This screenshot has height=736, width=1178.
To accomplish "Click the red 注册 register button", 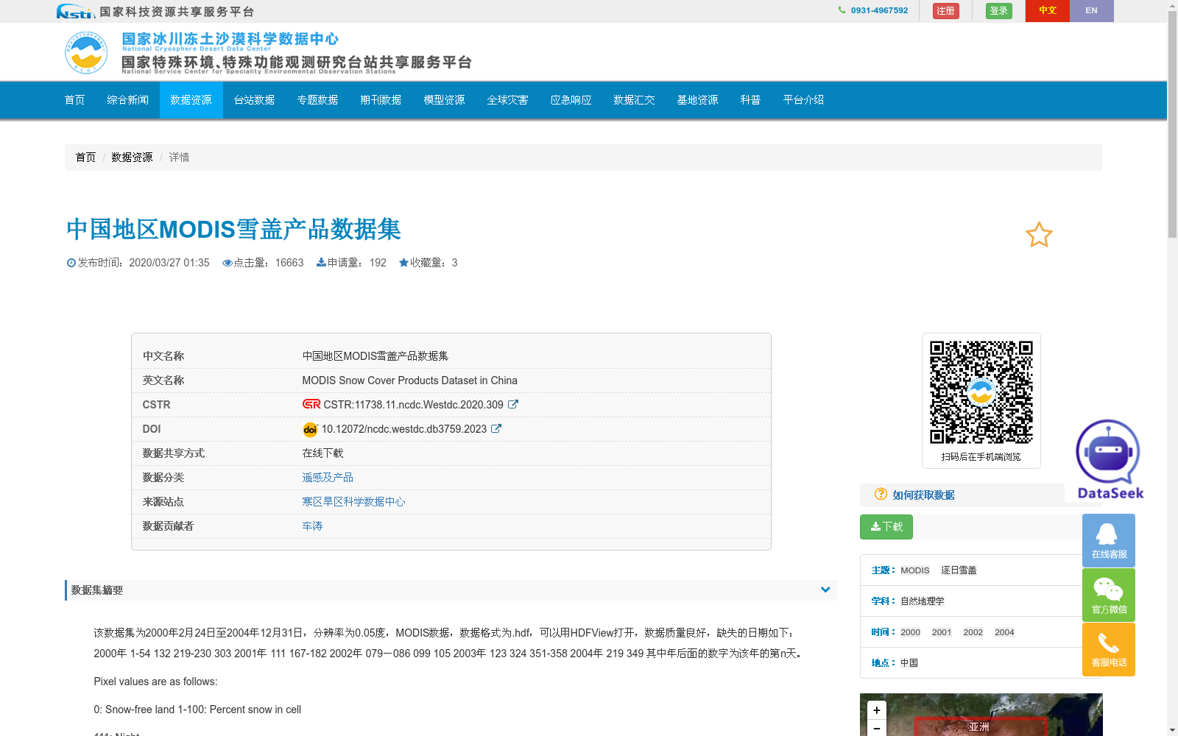I will 945,11.
